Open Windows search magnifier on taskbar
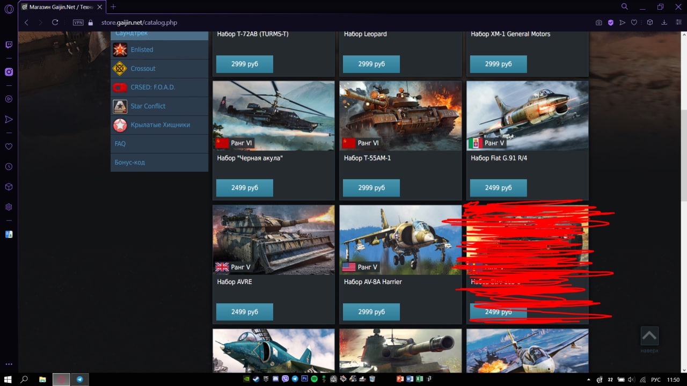The height and width of the screenshot is (386, 687). click(x=24, y=379)
